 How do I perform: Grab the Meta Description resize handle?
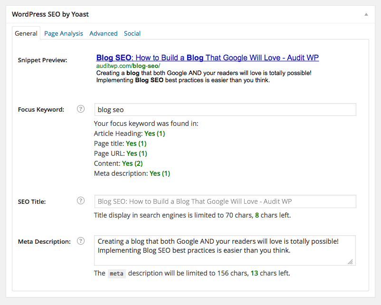pyautogui.click(x=350, y=262)
